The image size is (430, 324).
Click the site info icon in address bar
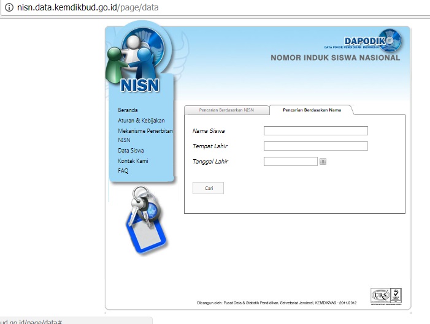pyautogui.click(x=9, y=8)
